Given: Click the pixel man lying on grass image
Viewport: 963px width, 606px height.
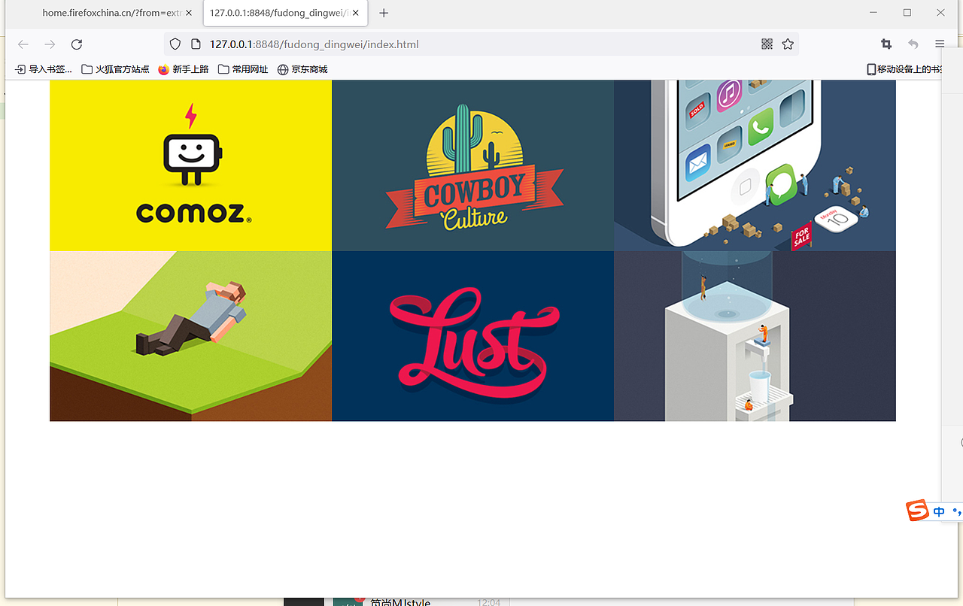Looking at the screenshot, I should [190, 336].
